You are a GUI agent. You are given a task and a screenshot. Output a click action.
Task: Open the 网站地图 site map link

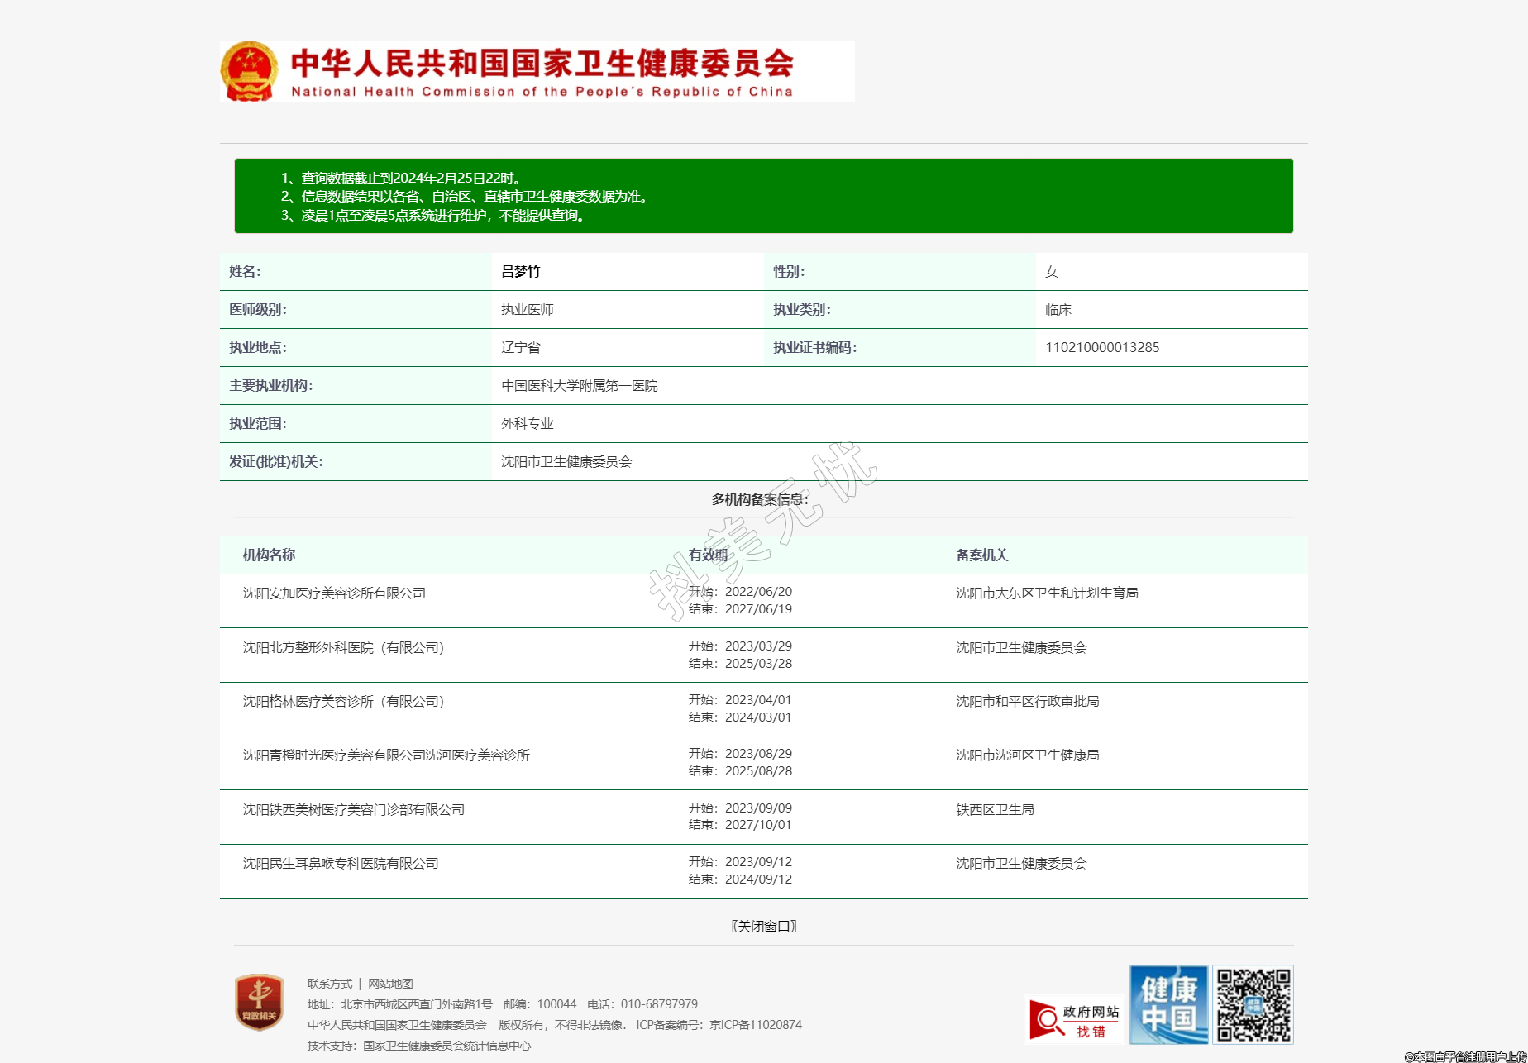[x=390, y=984]
